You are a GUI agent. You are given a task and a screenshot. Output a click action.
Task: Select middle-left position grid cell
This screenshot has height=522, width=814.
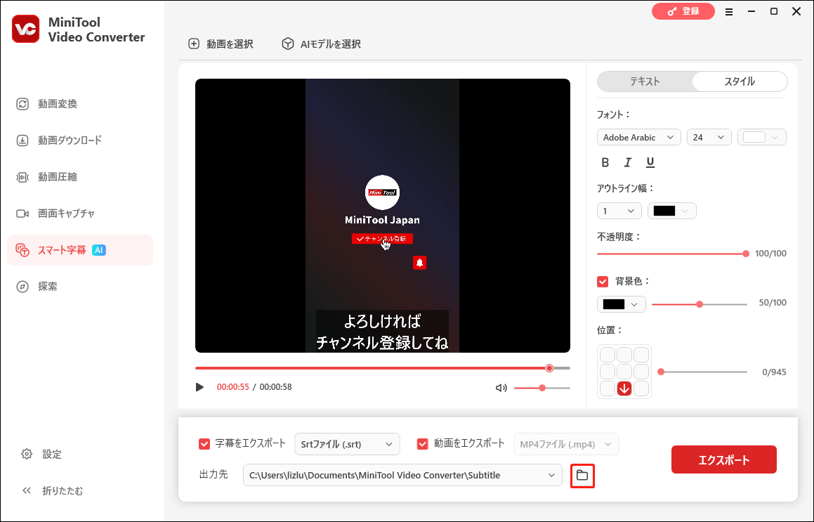pos(608,372)
